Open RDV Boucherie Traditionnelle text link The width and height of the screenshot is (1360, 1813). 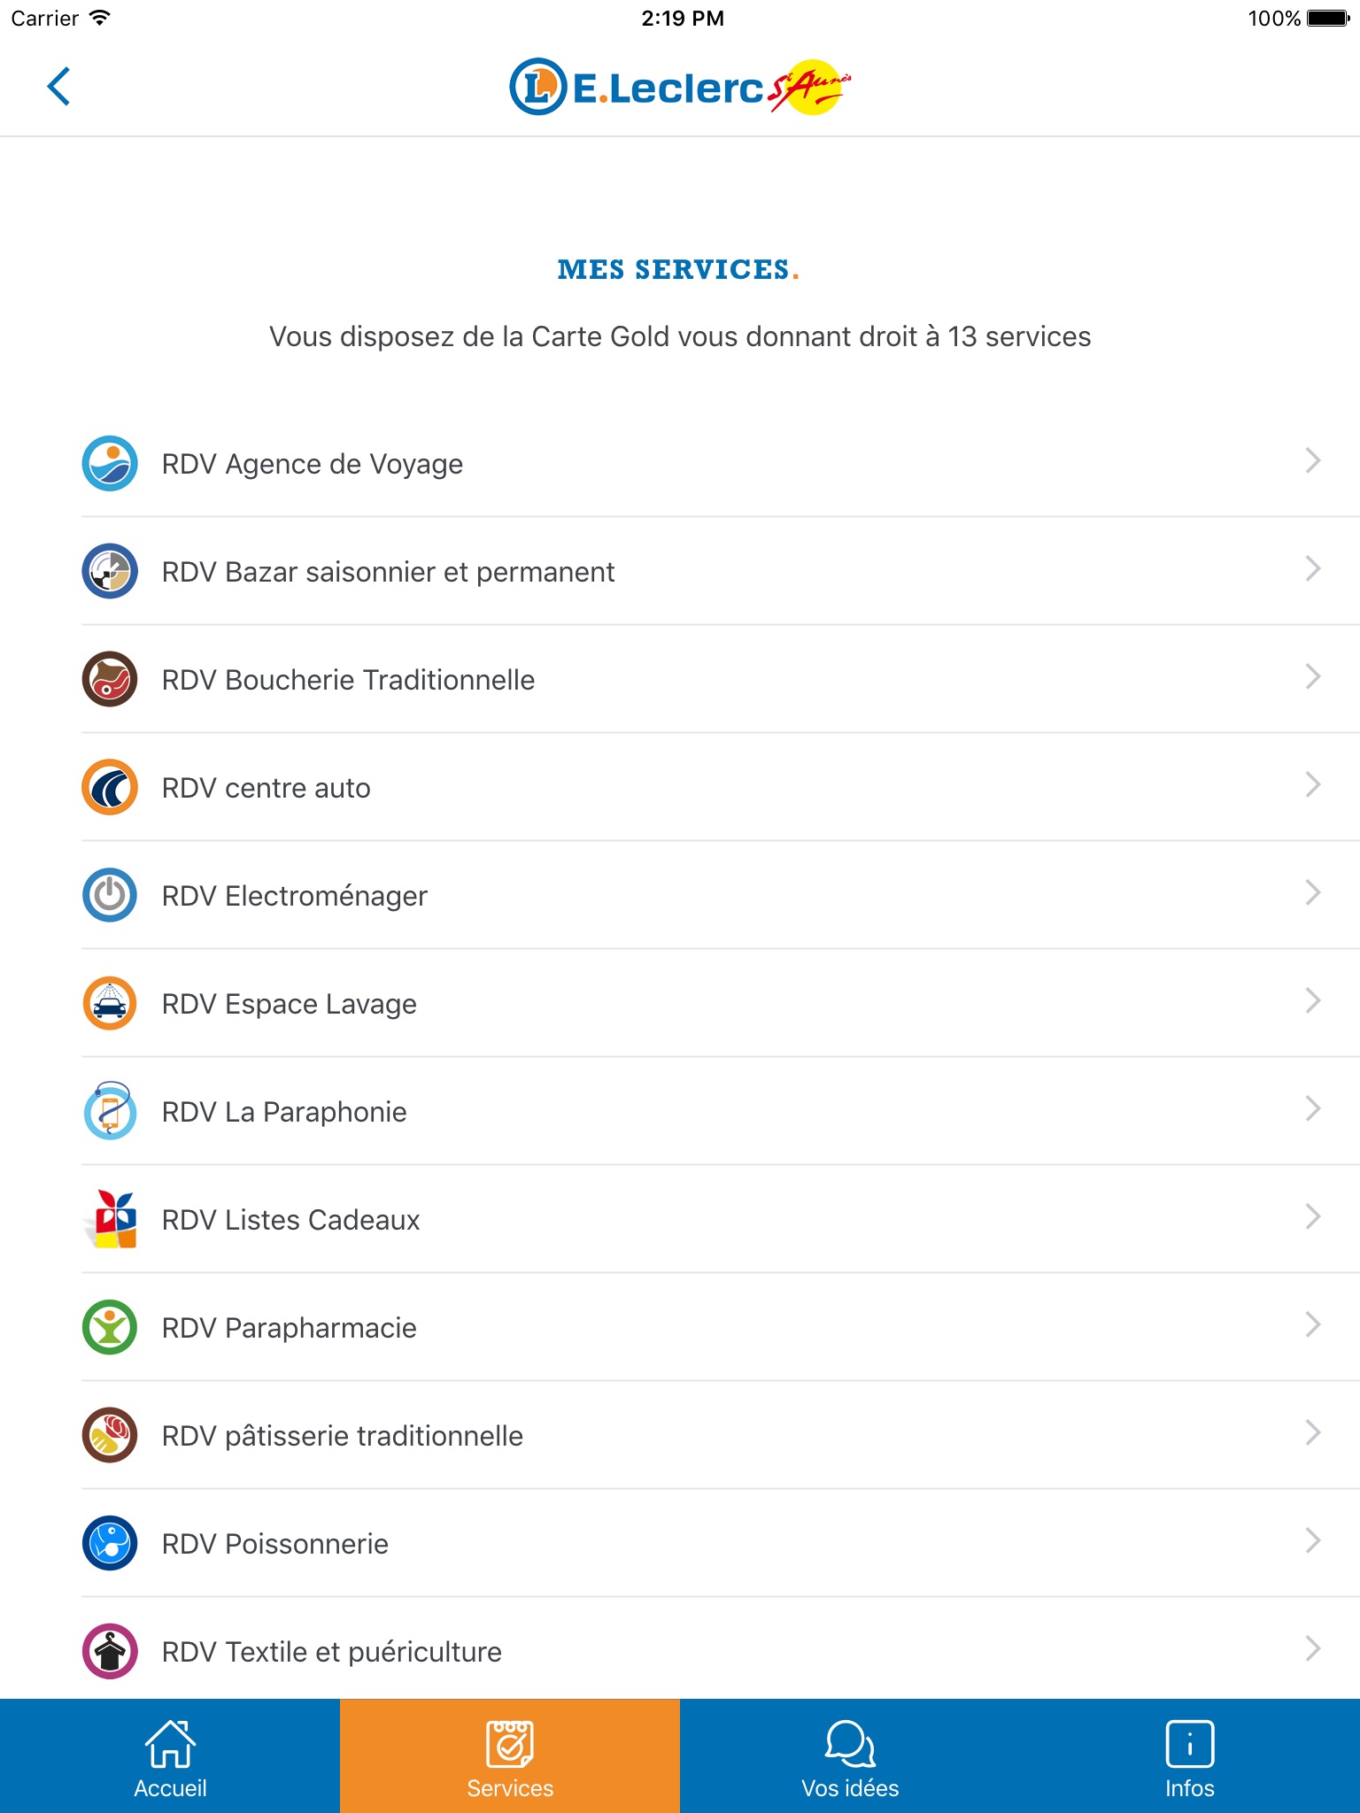click(x=348, y=680)
